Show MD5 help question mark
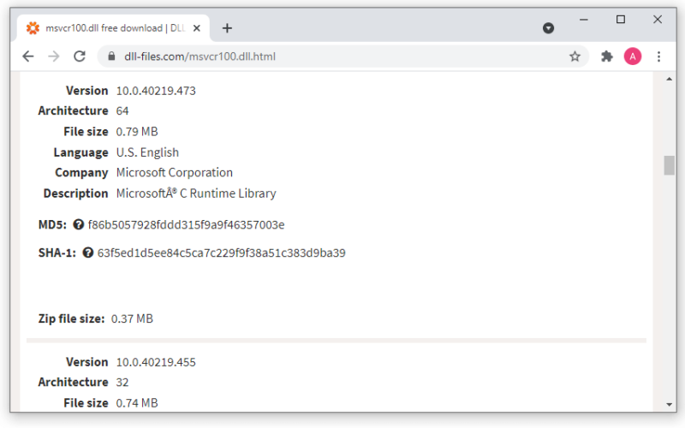This screenshot has width=685, height=428. click(79, 224)
